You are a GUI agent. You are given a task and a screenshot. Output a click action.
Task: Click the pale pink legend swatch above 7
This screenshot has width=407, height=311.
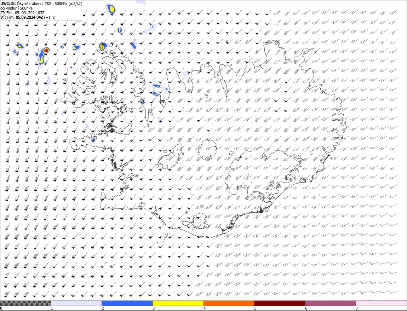382,303
